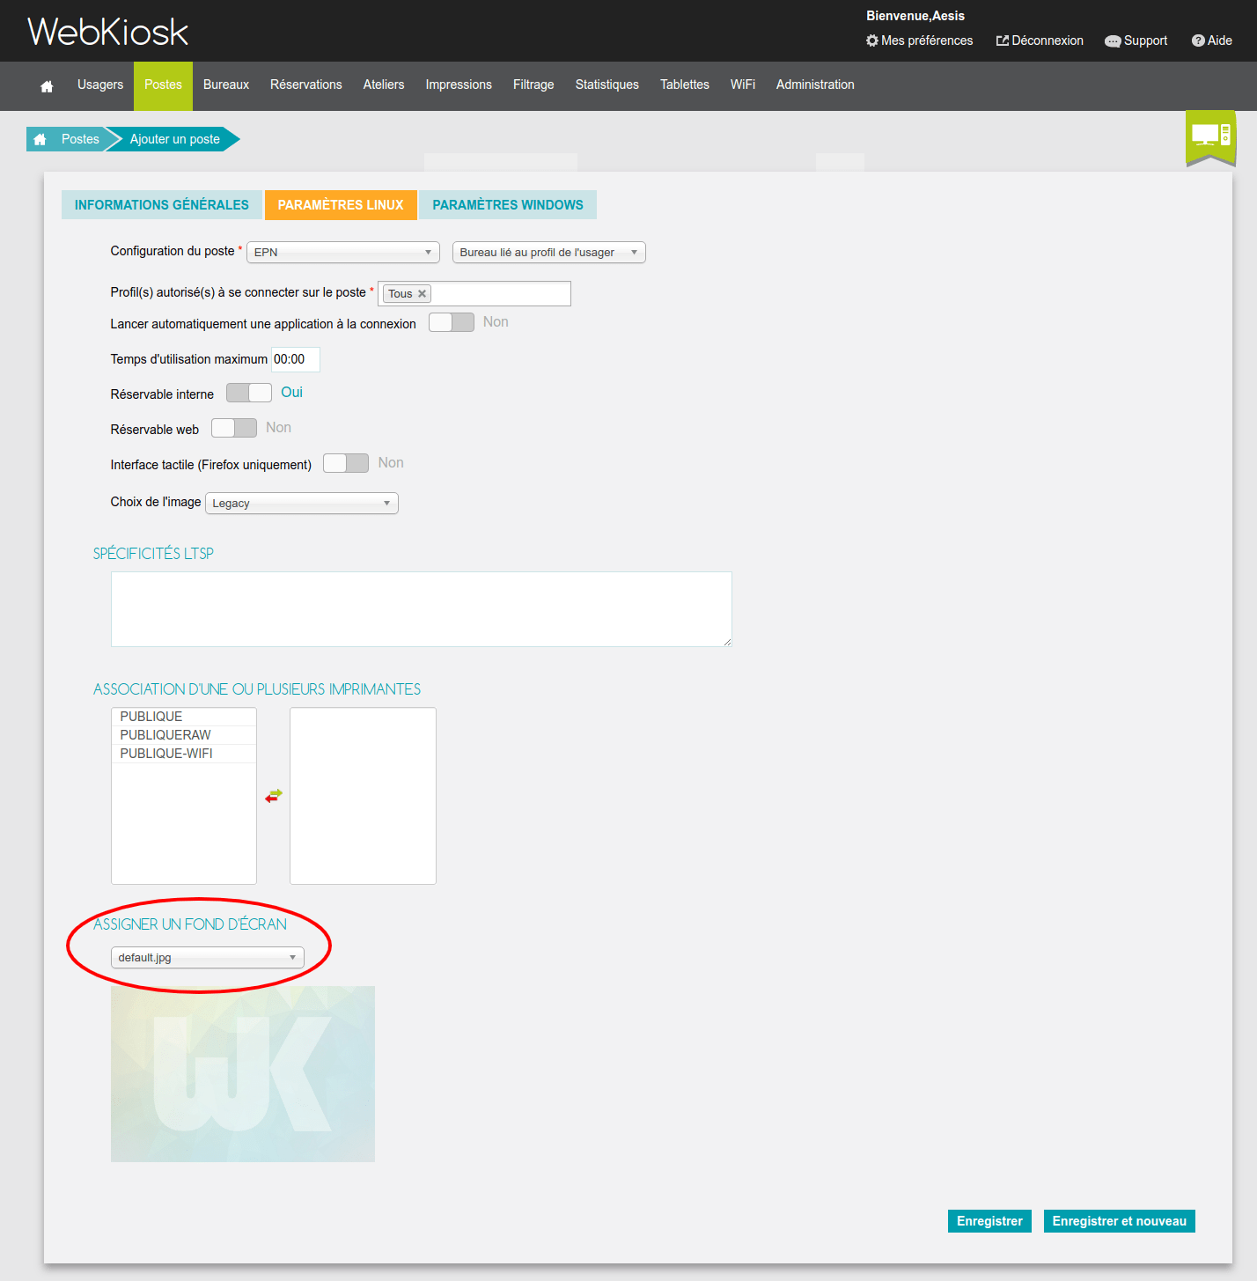Toggle automatic application launch switch
The height and width of the screenshot is (1281, 1257).
[x=451, y=322]
